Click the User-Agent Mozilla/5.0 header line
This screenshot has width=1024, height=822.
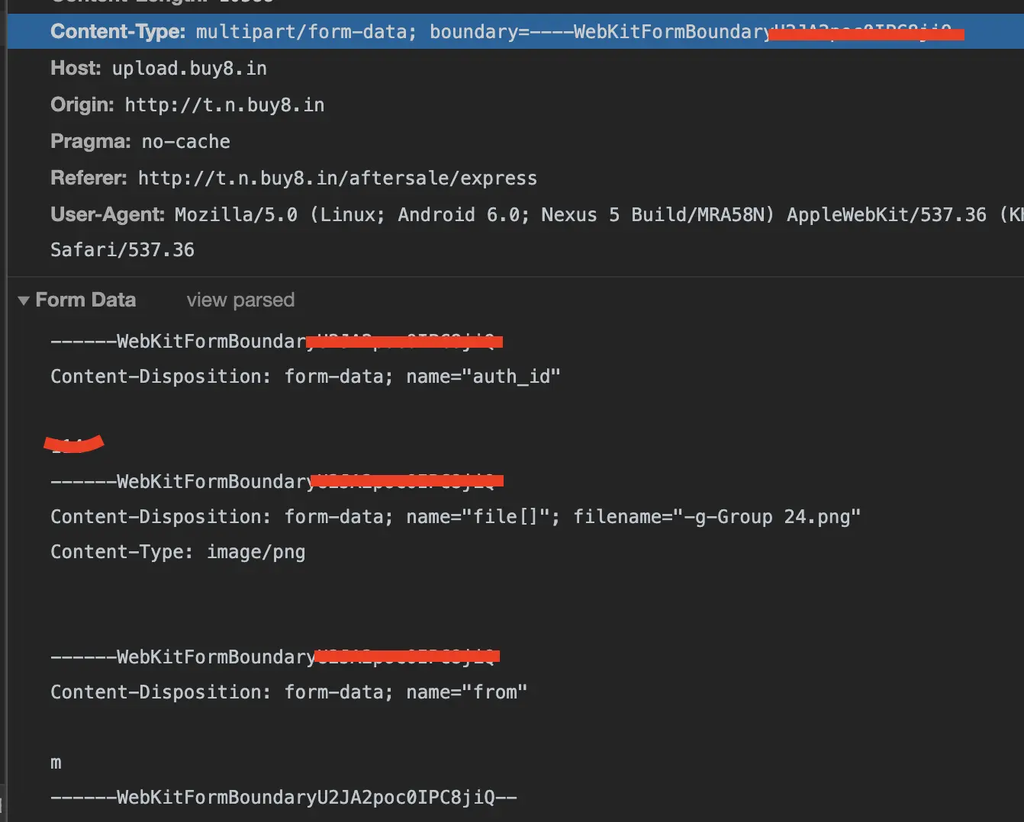coord(537,214)
